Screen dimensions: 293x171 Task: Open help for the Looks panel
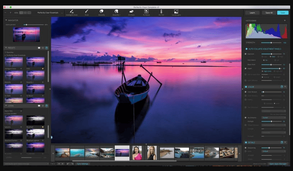pos(47,106)
